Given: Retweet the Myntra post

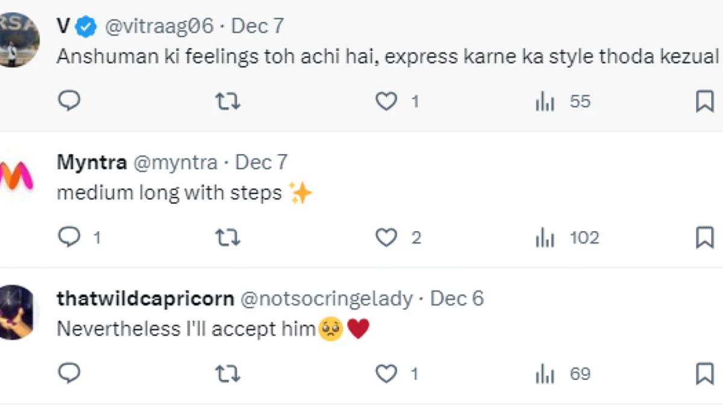Looking at the screenshot, I should coord(228,238).
